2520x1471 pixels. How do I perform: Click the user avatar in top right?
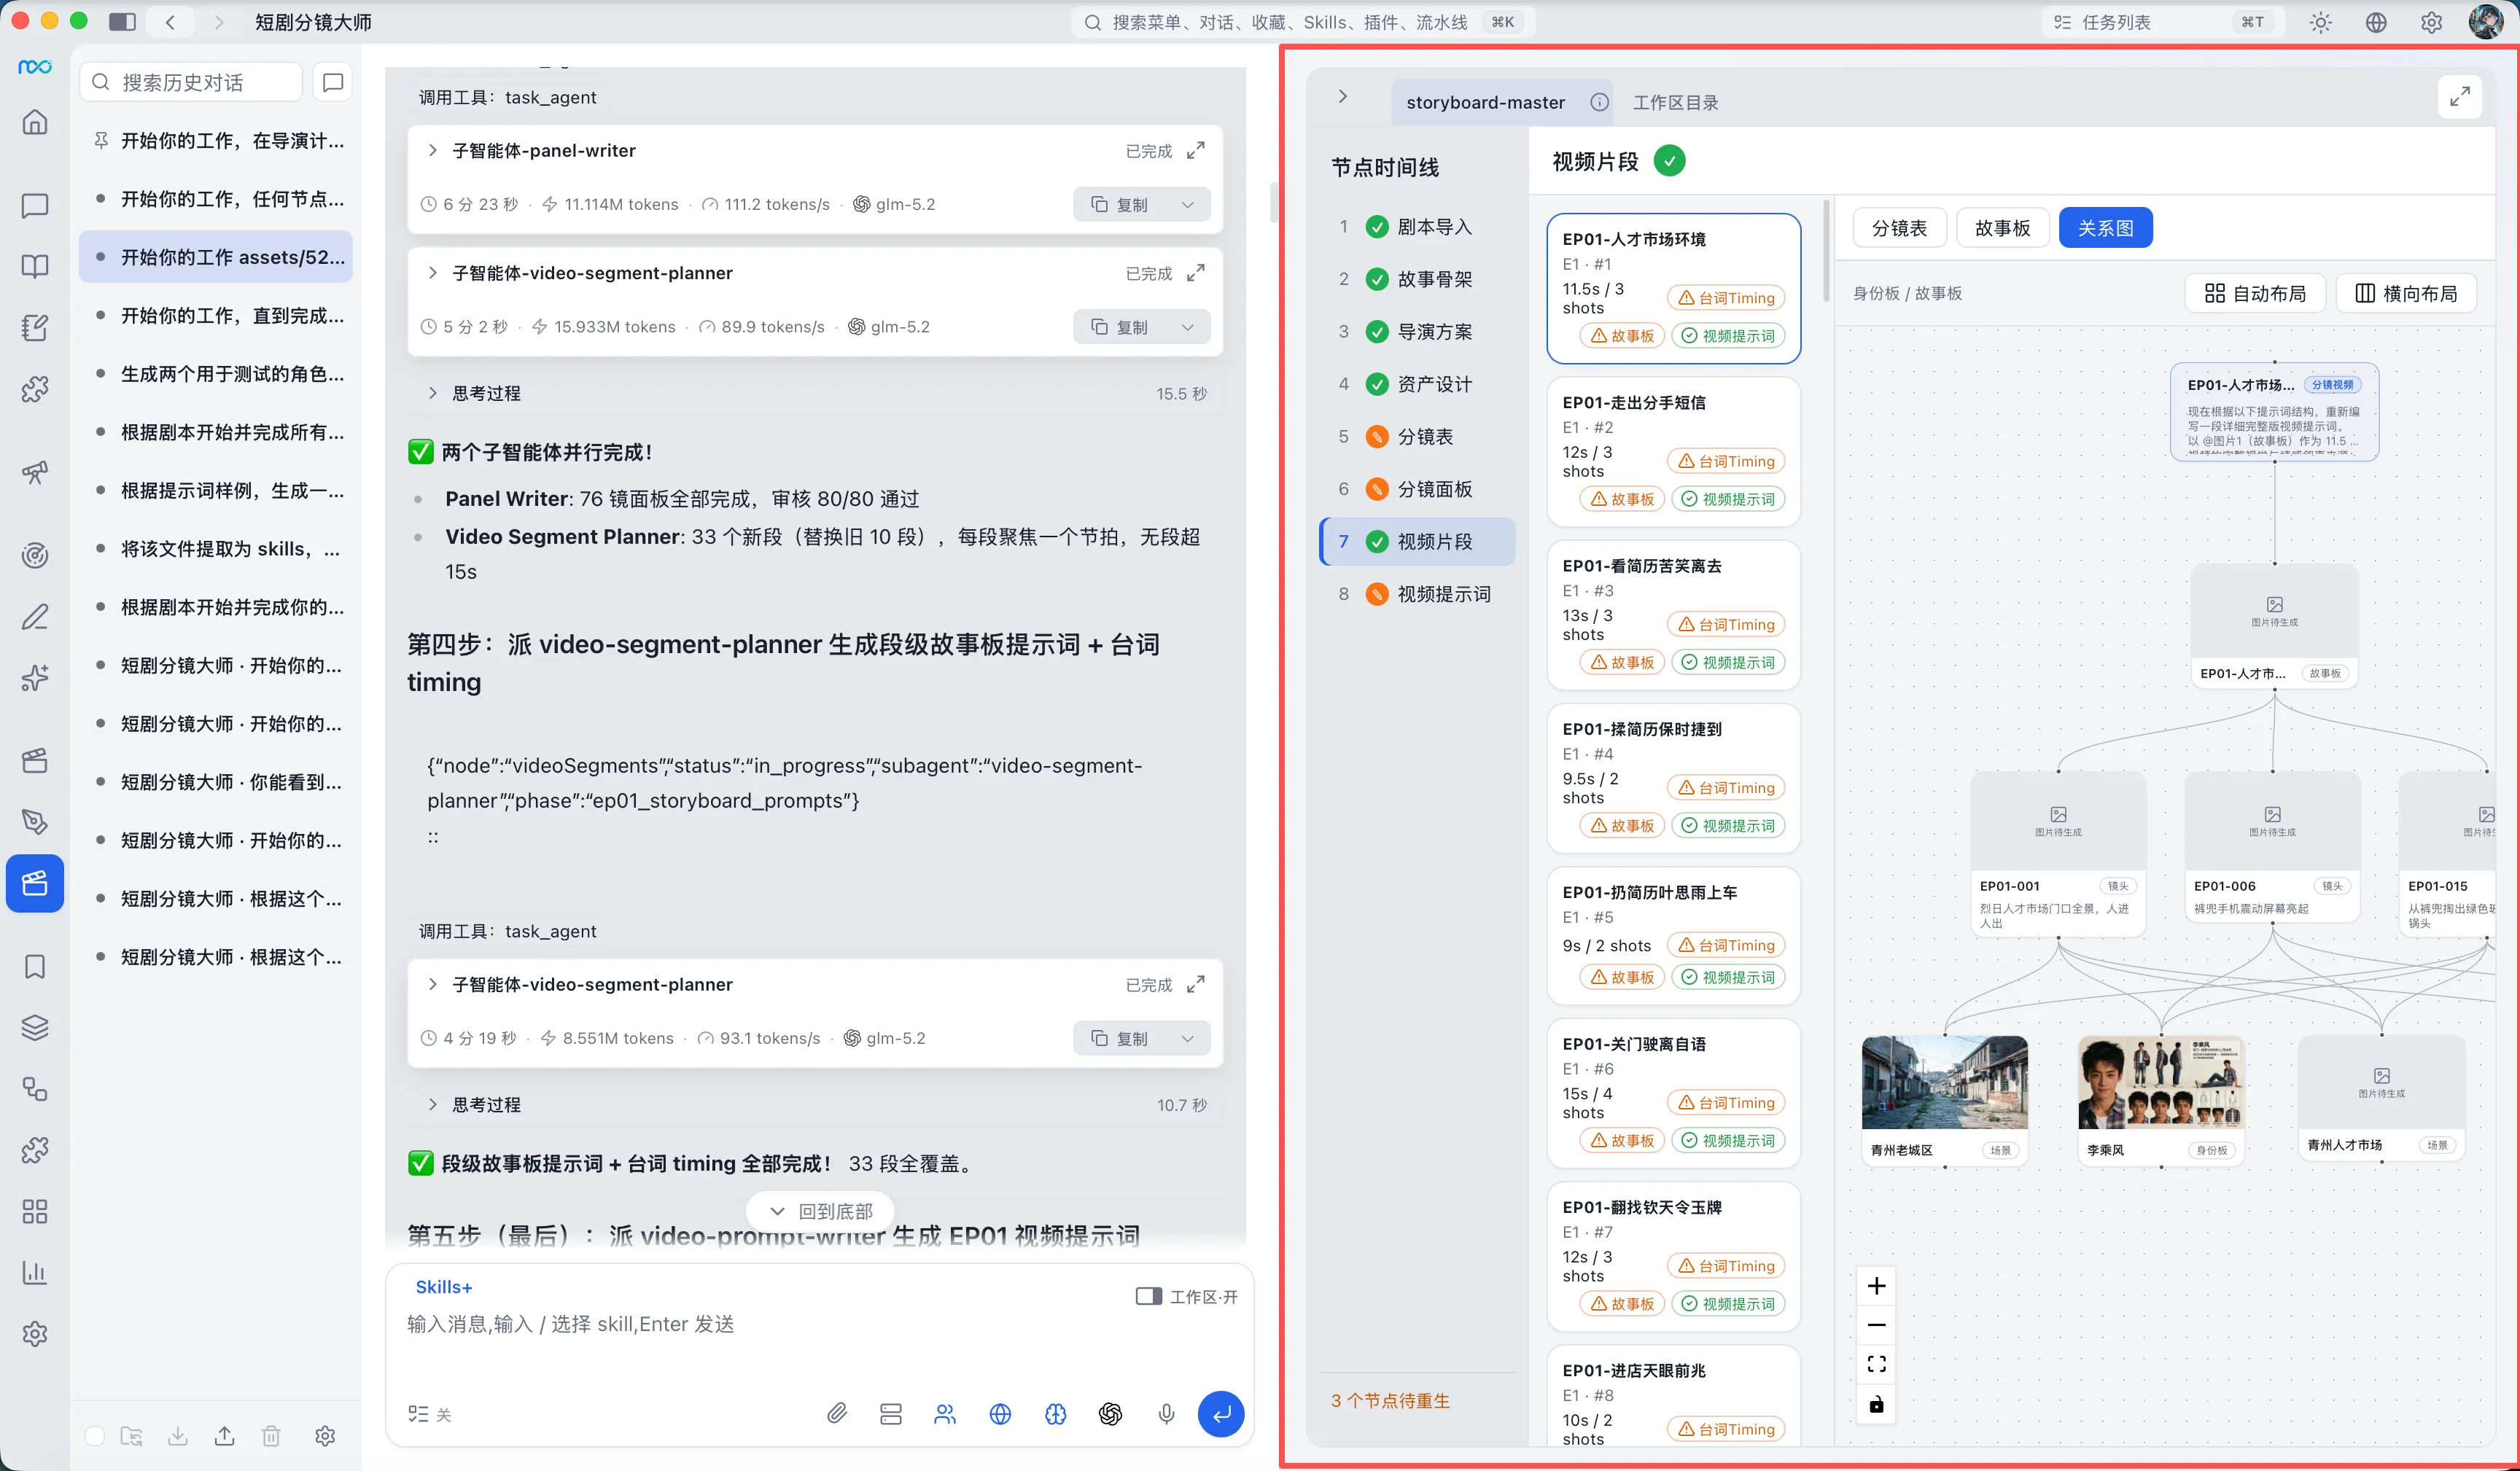click(2486, 22)
